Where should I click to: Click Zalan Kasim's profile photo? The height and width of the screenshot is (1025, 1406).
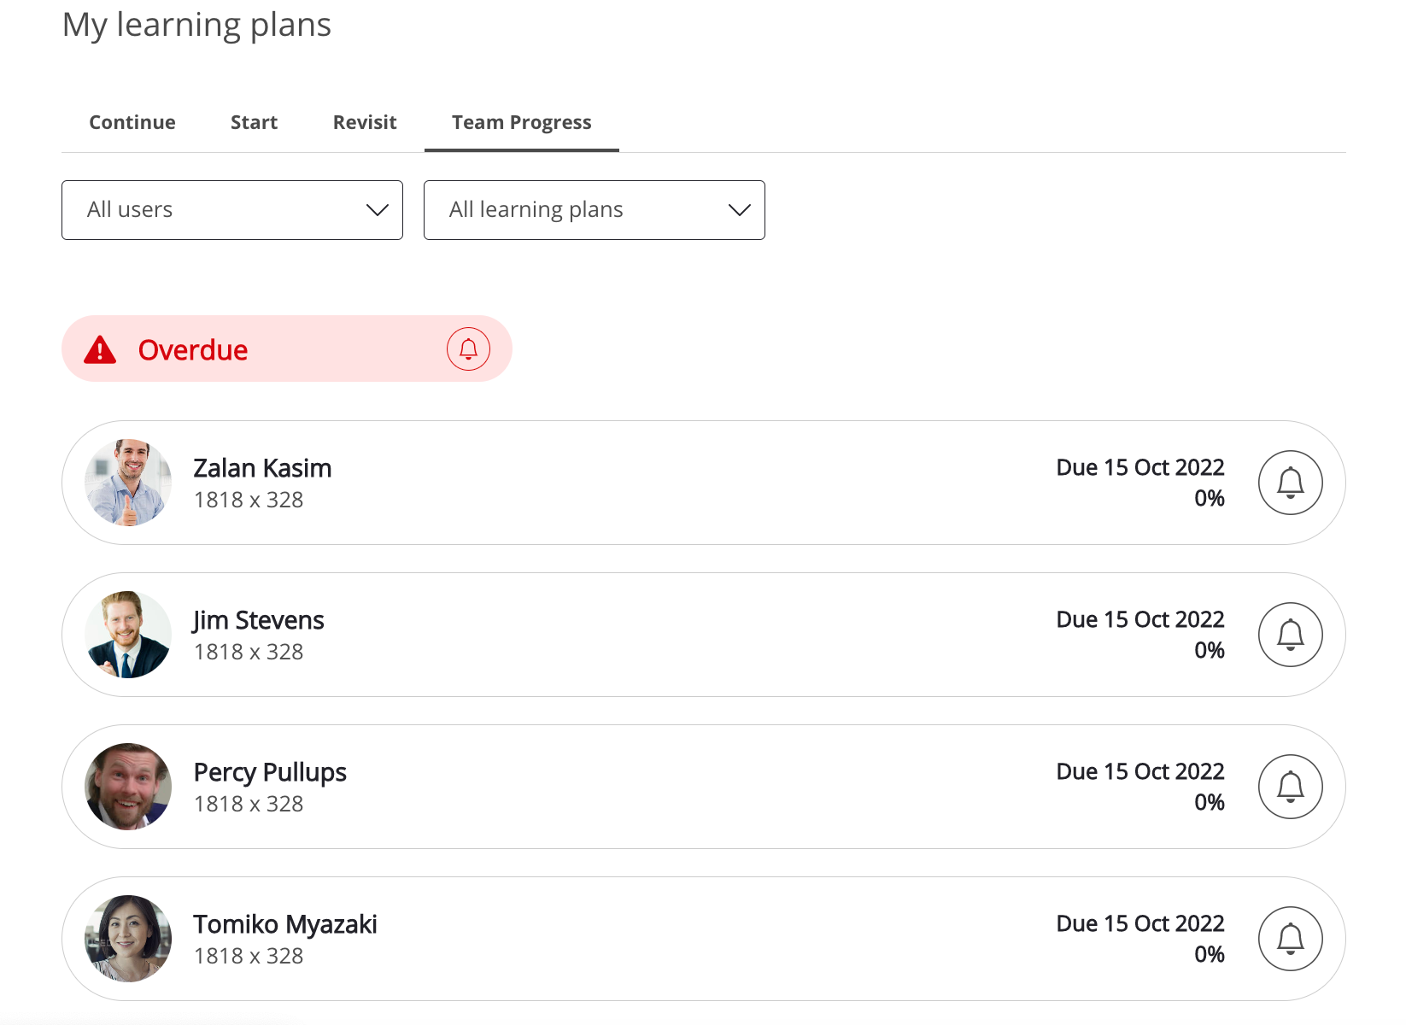pos(128,483)
